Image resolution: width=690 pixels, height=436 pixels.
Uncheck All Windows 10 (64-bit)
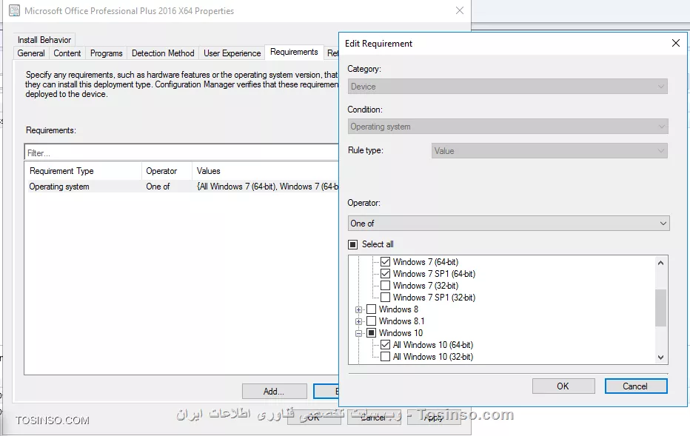[x=385, y=345]
